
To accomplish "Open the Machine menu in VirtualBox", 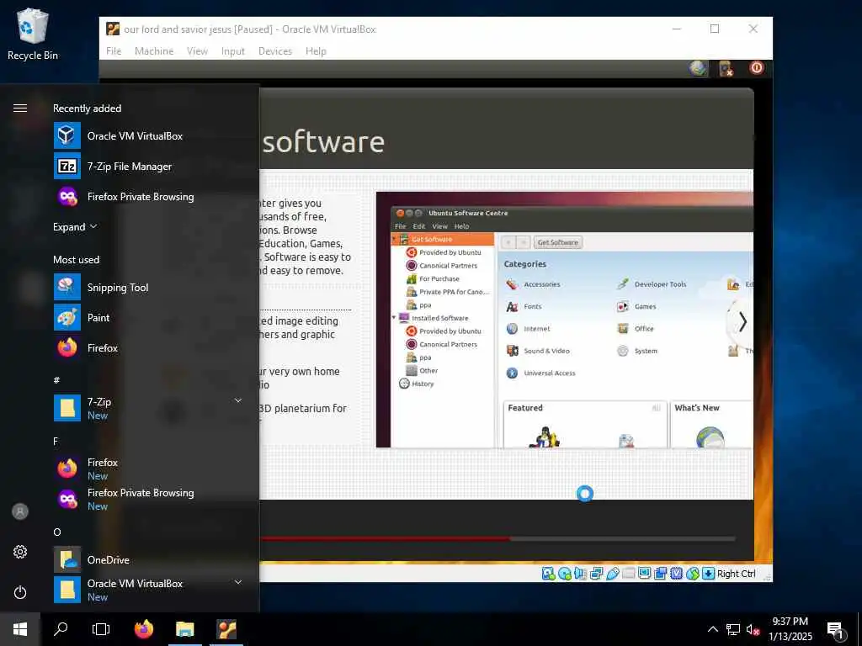I will tap(154, 51).
